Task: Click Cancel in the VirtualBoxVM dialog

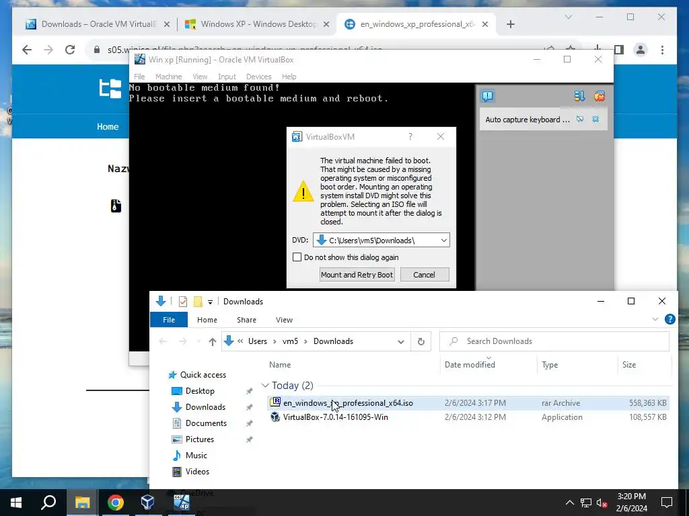Action: coord(424,275)
